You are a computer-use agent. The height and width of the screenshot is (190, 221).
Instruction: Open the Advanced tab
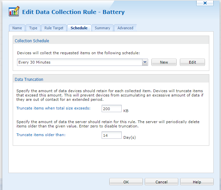pyautogui.click(x=125, y=28)
